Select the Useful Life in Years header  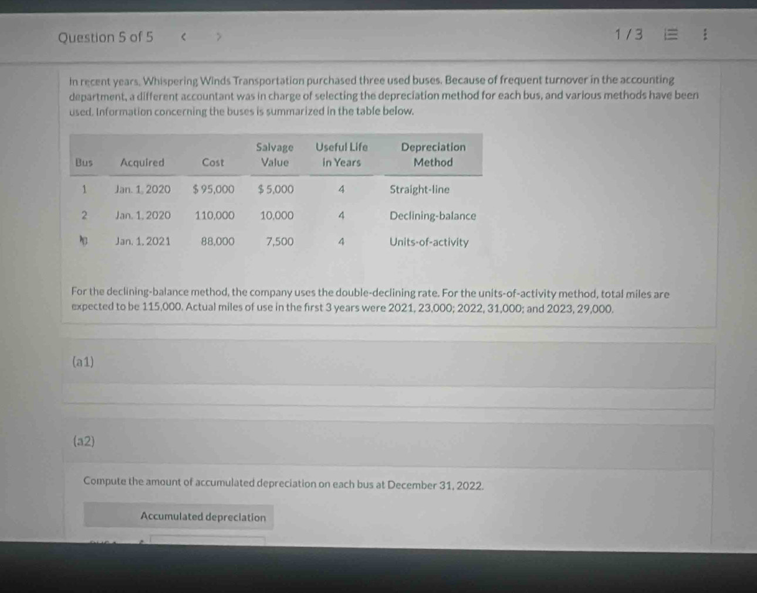342,154
